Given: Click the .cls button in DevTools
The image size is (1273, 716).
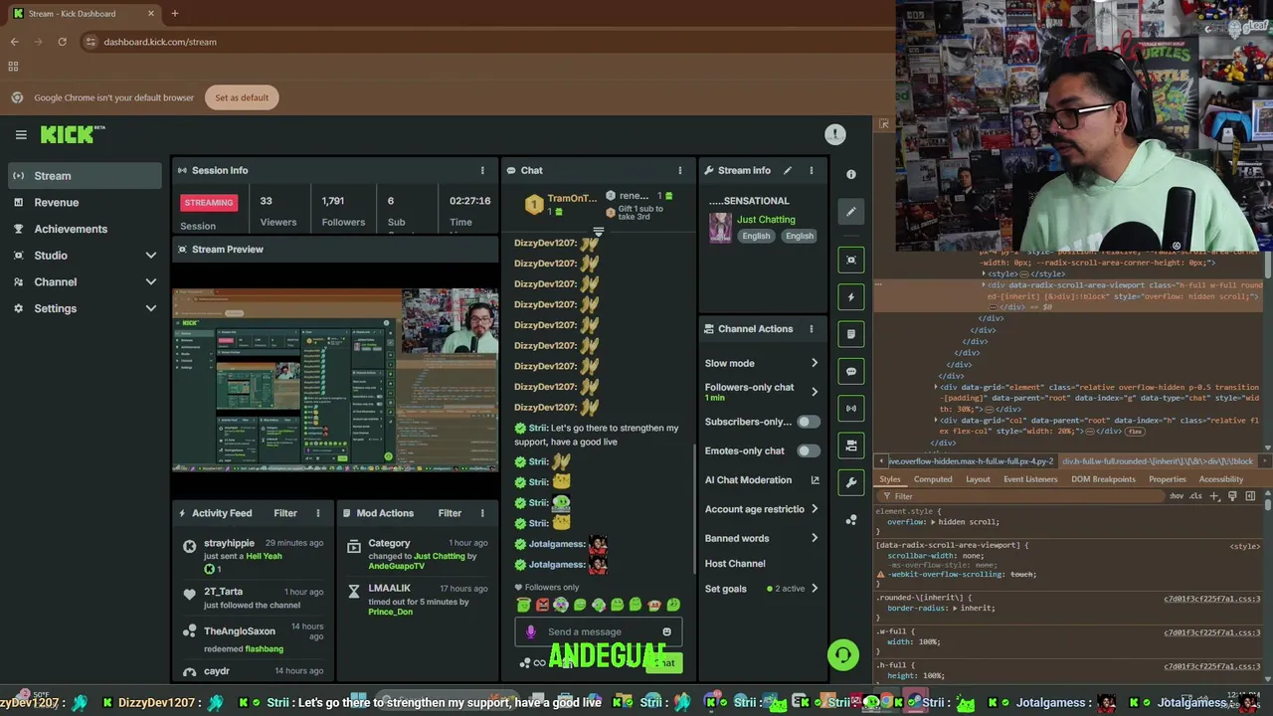Looking at the screenshot, I should (1196, 496).
